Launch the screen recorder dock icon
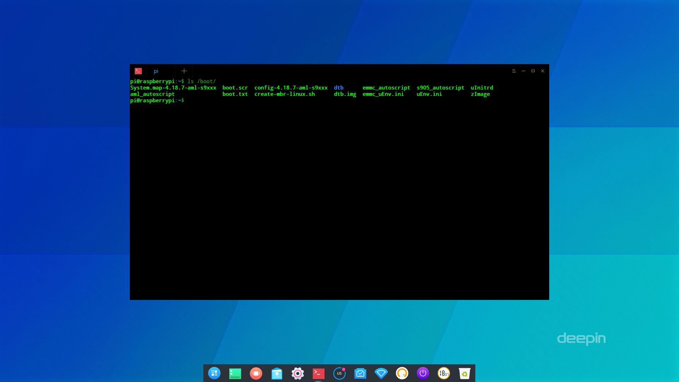The height and width of the screenshot is (382, 679). pos(256,373)
